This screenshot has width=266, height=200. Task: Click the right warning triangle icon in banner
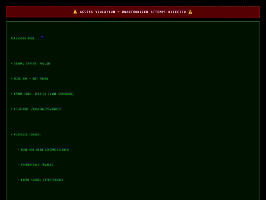click(x=190, y=12)
